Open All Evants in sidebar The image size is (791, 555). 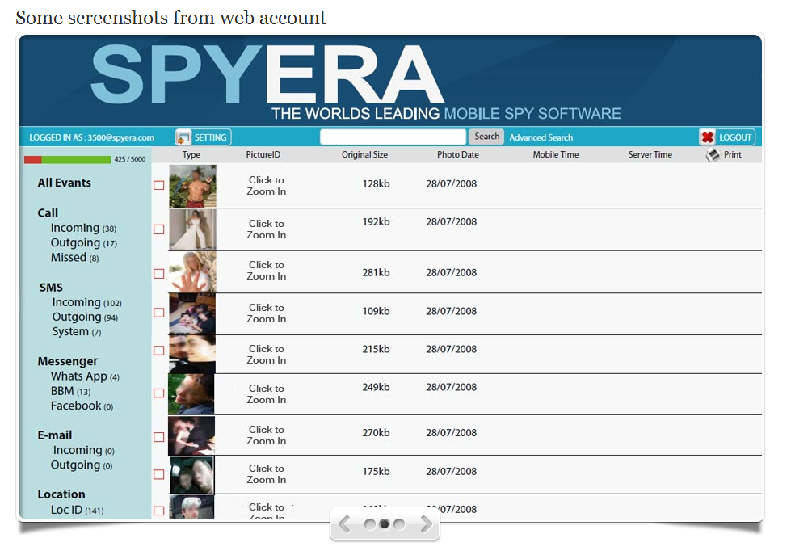64,183
